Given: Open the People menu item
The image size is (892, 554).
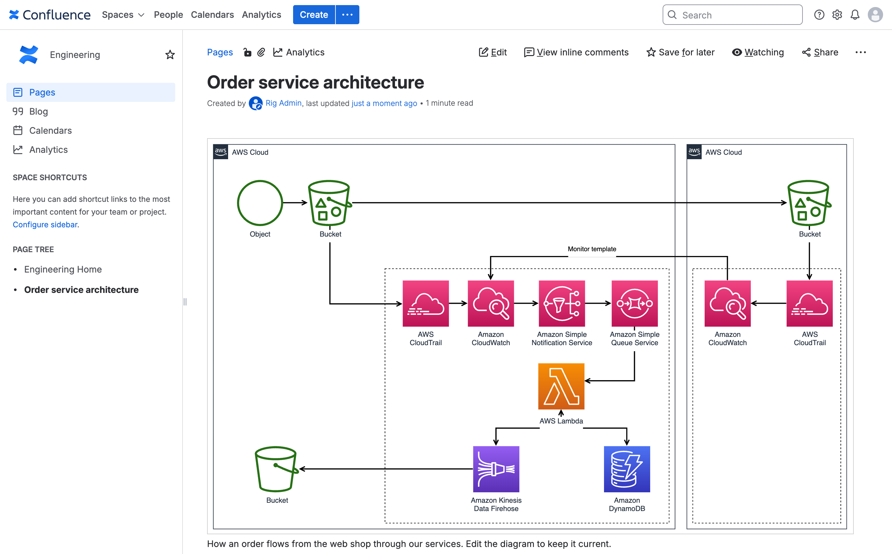Looking at the screenshot, I should point(168,15).
